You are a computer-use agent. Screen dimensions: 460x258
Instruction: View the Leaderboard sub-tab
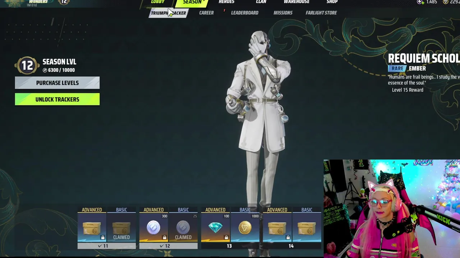[x=245, y=13]
